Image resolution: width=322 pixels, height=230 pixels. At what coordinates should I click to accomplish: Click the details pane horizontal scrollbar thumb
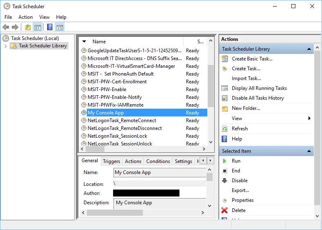(115, 212)
